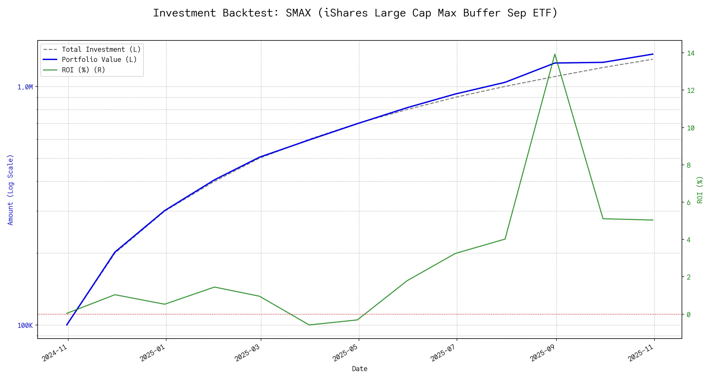Click the 14 tick on ROI axis
Viewport: 711px width, 379px height.
coord(690,53)
